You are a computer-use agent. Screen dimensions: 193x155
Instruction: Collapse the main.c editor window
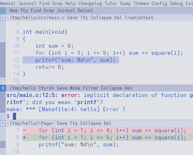(x=101, y=18)
